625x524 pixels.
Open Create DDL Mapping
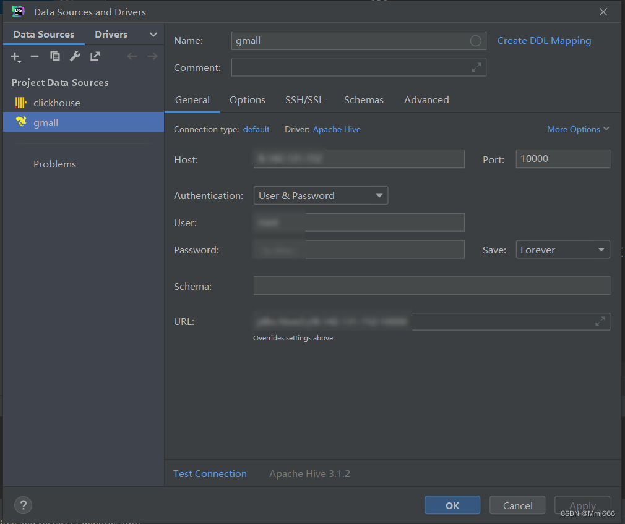(x=544, y=40)
